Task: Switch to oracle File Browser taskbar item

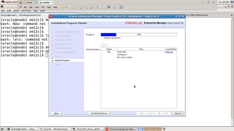Action: [54, 129]
